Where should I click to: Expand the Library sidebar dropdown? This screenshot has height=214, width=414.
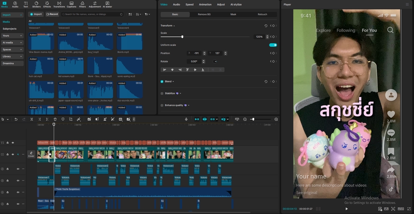[12, 56]
